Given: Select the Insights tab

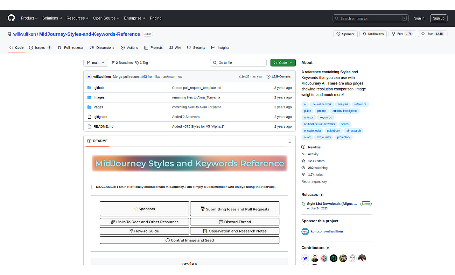Looking at the screenshot, I should click(220, 47).
